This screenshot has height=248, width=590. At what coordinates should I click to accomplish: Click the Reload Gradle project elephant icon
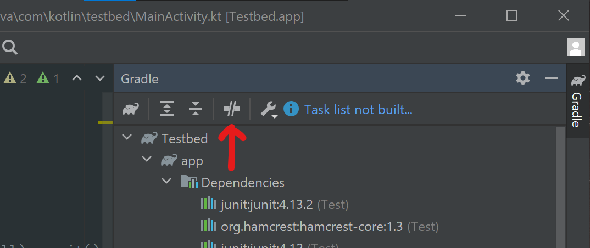(x=131, y=109)
